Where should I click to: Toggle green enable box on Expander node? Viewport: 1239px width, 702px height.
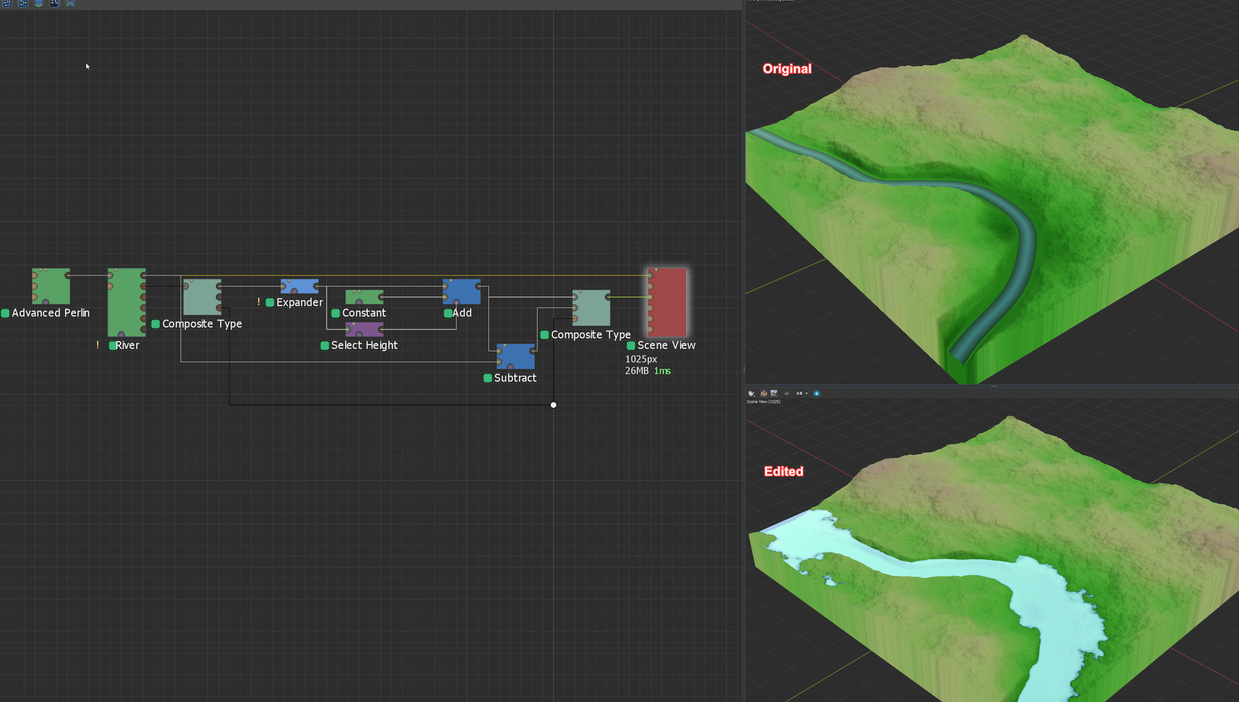click(270, 302)
